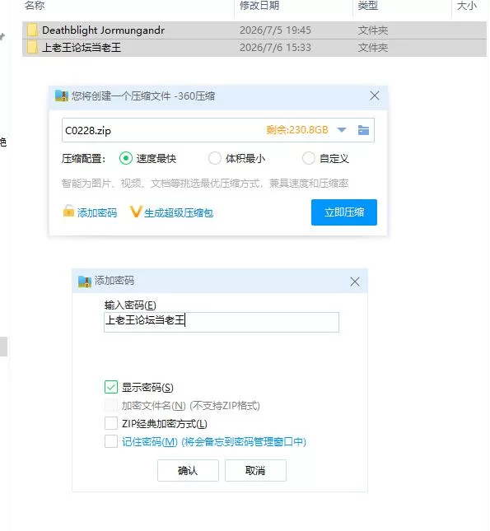This screenshot has width=490, height=531.
Task: Click the V icon for 生成超级压缩包
Action: pyautogui.click(x=135, y=212)
